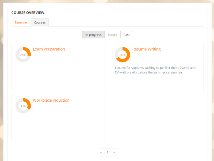
Task: Click empty area of Résumé Writing card
Action: tap(157, 83)
